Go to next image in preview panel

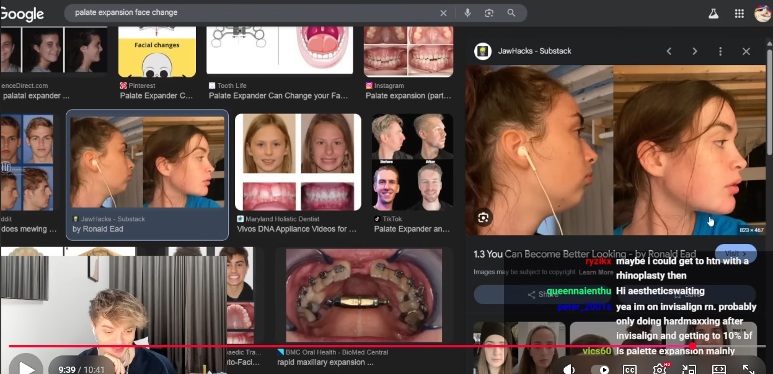694,51
